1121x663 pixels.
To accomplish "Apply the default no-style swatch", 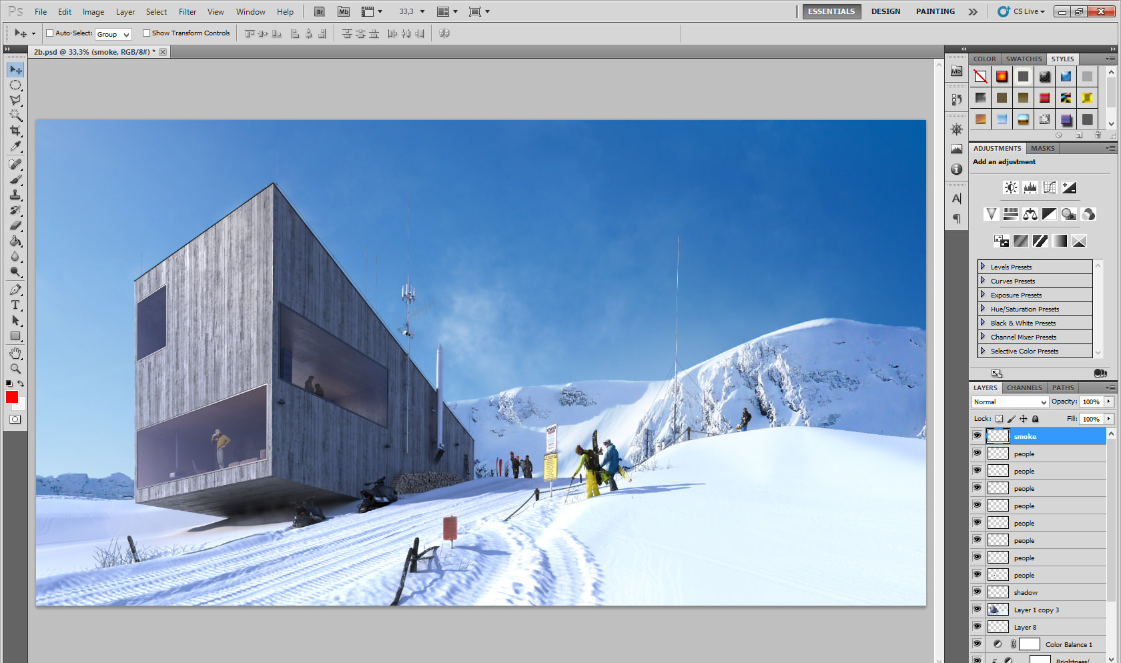I will click(980, 77).
